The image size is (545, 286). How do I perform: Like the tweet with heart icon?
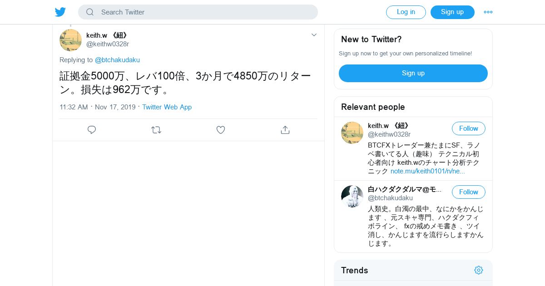221,130
